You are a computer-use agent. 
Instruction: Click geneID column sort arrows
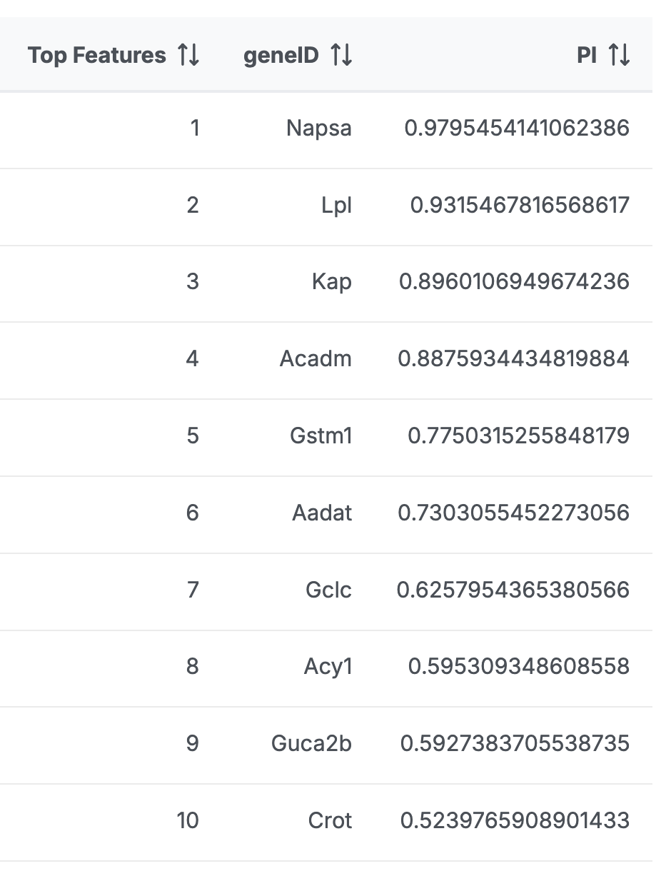pyautogui.click(x=341, y=55)
